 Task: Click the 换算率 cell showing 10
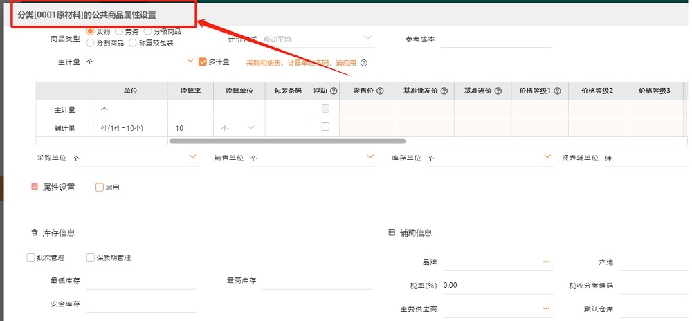(x=191, y=128)
